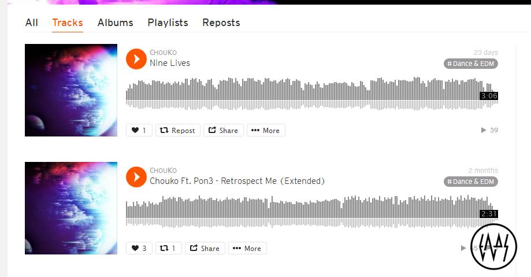531x277 pixels.
Task: Open More options for Retrospect Me
Action: click(x=247, y=248)
